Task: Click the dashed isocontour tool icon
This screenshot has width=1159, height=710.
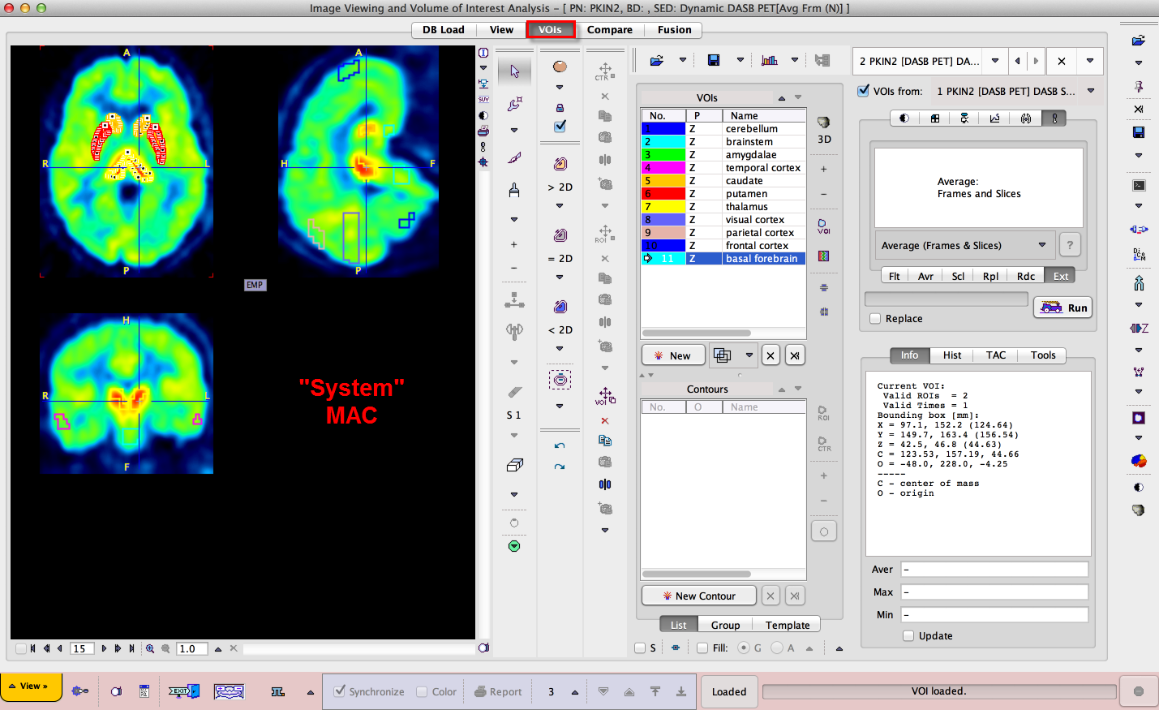Action: [560, 379]
